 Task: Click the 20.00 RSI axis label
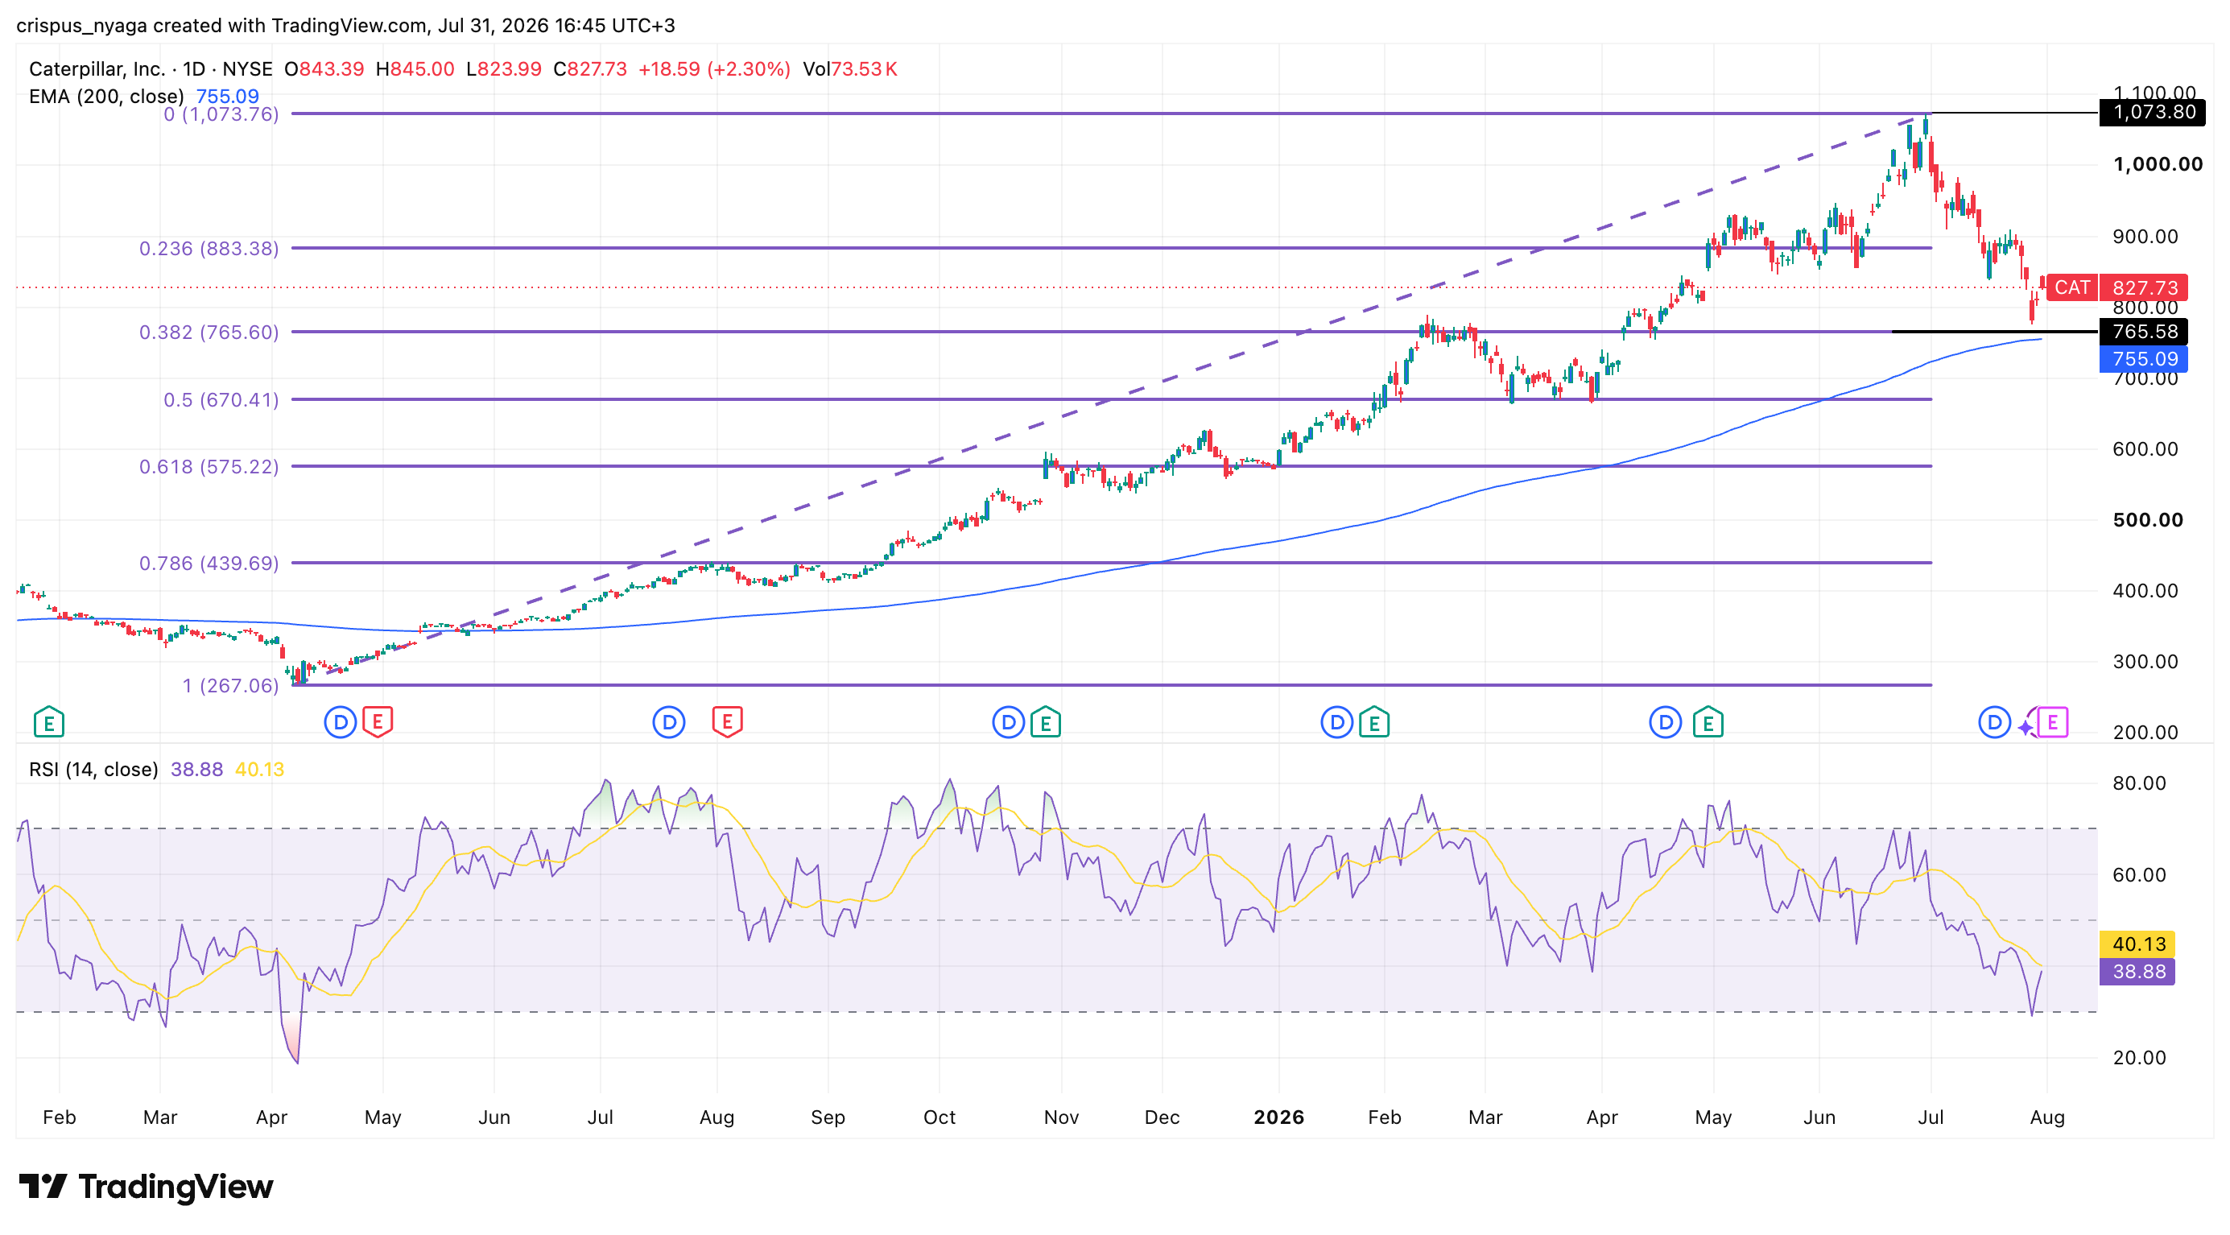(2139, 1058)
